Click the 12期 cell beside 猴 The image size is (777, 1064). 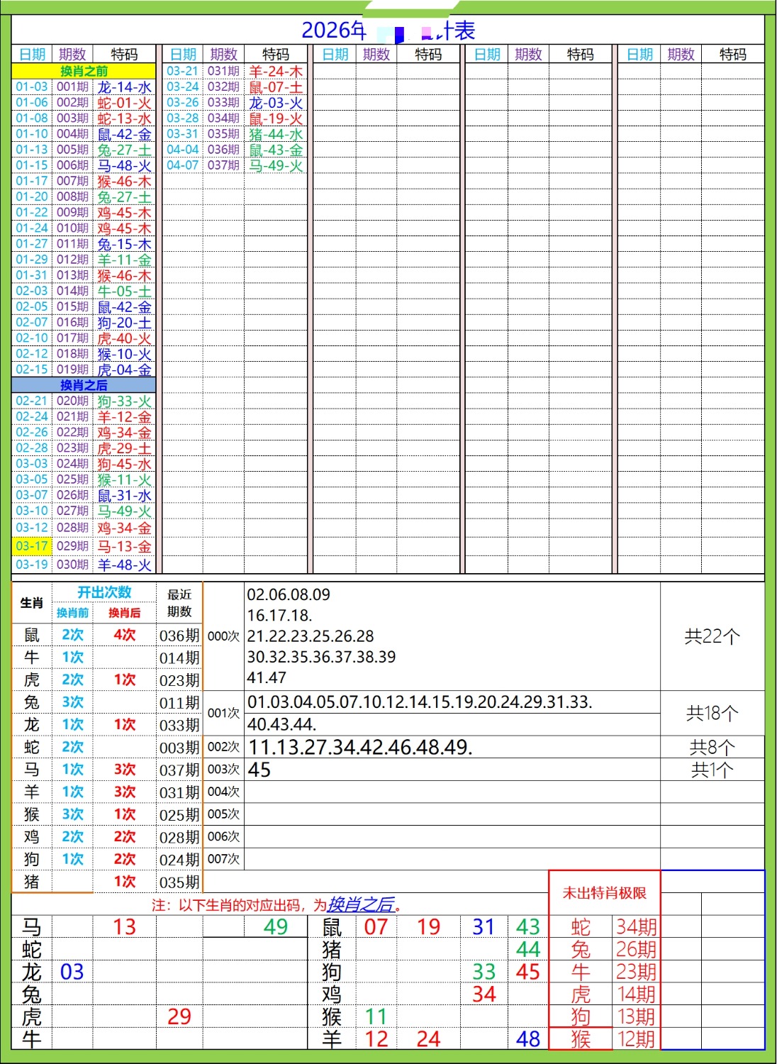(636, 1039)
